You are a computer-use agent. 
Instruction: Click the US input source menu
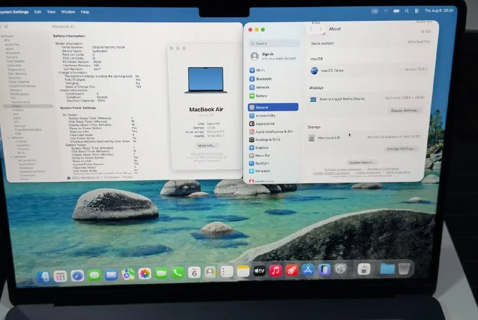375,11
